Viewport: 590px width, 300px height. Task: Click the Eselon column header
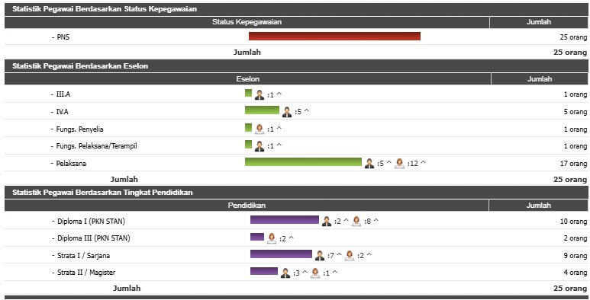(247, 79)
